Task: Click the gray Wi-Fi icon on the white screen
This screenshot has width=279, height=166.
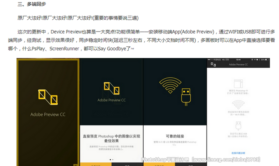Action: coord(238,105)
